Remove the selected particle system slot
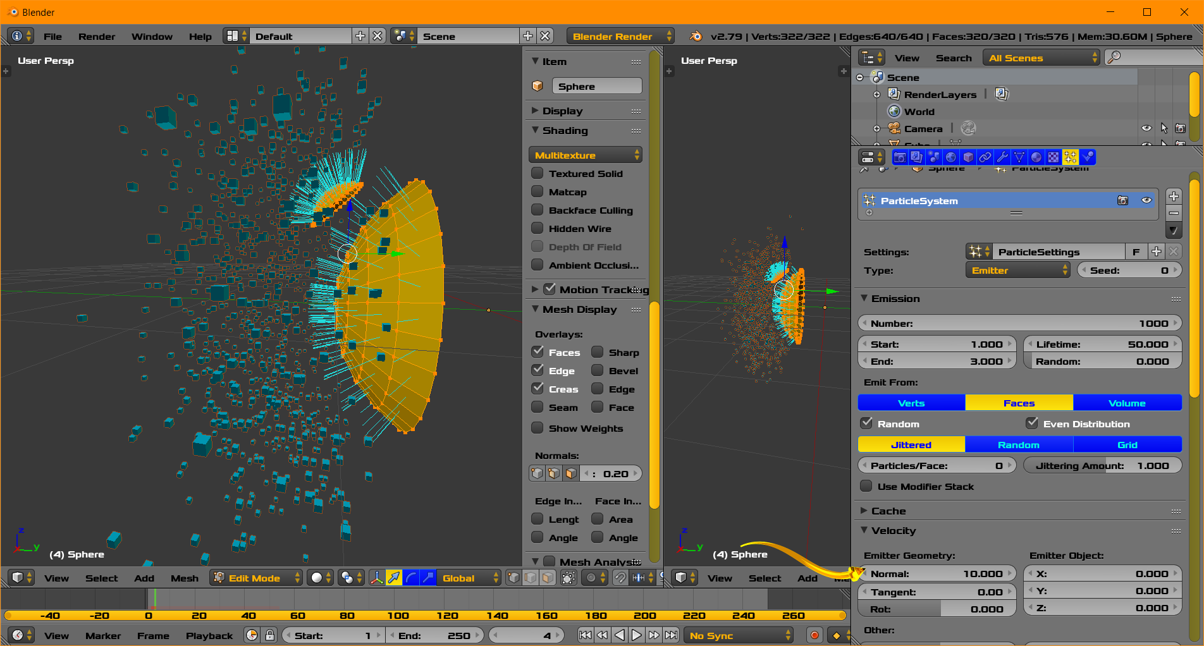The width and height of the screenshot is (1204, 646). click(x=1174, y=213)
